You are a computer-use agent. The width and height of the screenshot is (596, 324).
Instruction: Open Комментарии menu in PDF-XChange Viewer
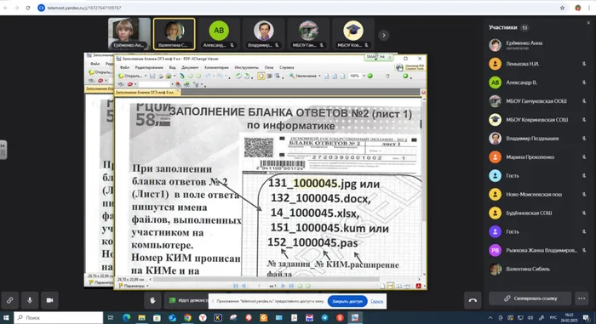(216, 67)
